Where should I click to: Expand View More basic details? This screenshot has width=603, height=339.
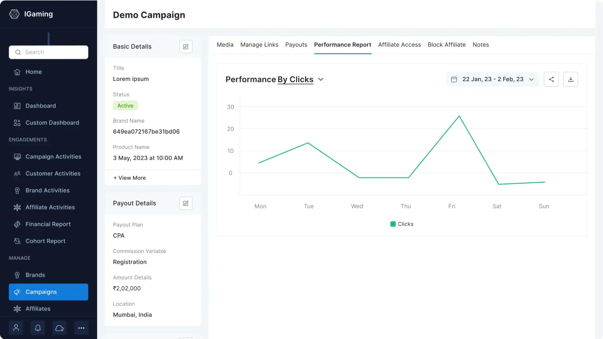(129, 178)
